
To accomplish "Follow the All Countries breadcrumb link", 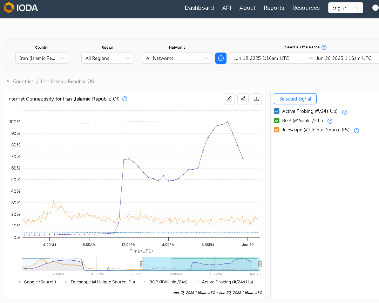I will [20, 81].
